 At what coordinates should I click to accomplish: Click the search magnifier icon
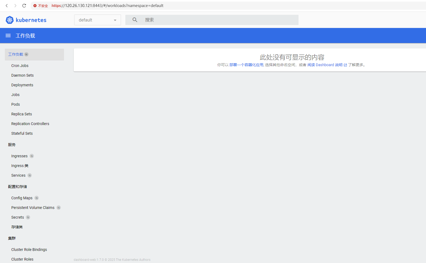click(x=135, y=20)
